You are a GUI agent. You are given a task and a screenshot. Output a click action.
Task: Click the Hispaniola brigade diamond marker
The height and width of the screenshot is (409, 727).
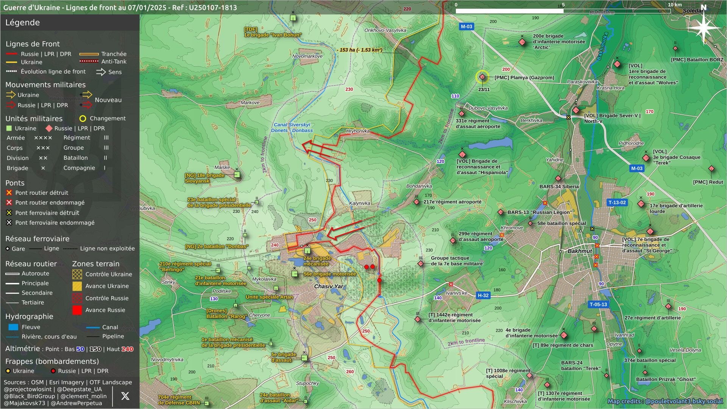pos(462,155)
